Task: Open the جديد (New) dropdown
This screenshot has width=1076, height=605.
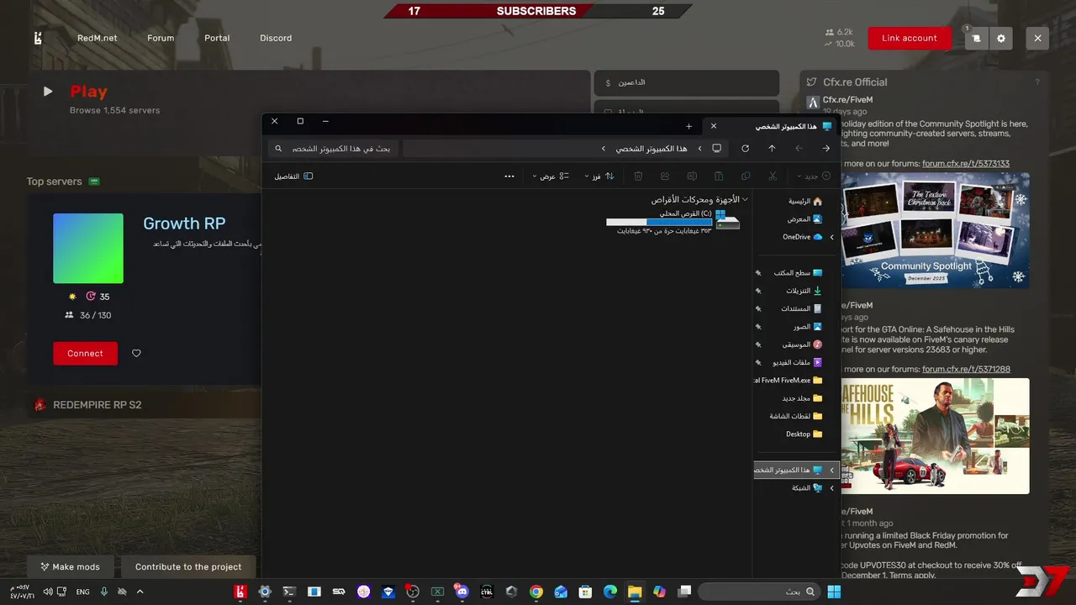Action: pyautogui.click(x=814, y=176)
